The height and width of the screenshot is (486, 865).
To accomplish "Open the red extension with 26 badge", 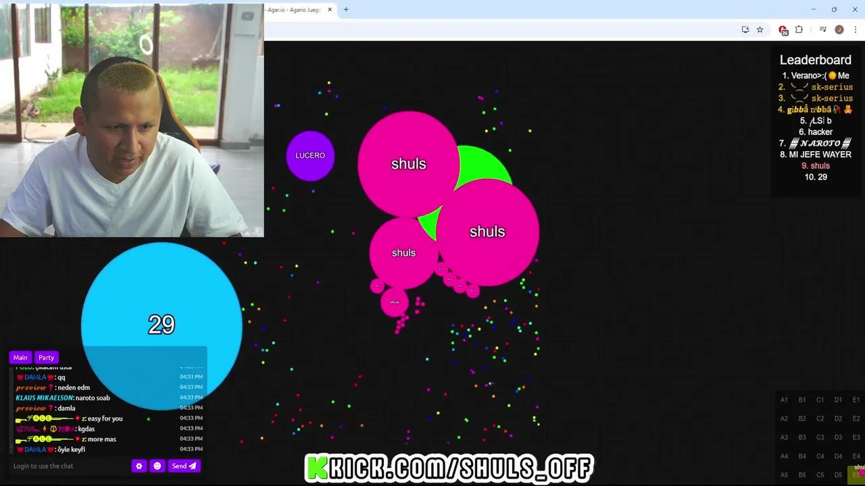I will point(783,30).
